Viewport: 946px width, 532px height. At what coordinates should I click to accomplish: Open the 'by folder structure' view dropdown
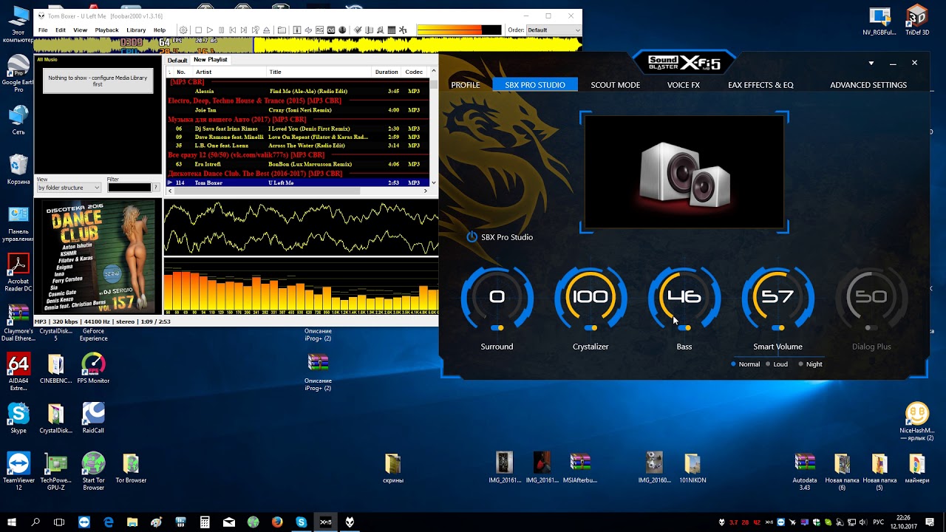tap(69, 188)
